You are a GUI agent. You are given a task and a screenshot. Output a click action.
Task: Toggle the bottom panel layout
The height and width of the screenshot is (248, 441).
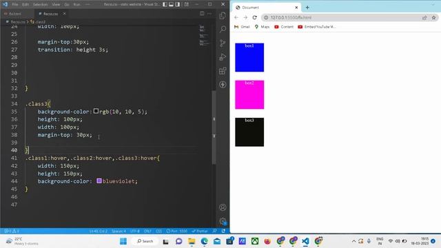[171, 4]
